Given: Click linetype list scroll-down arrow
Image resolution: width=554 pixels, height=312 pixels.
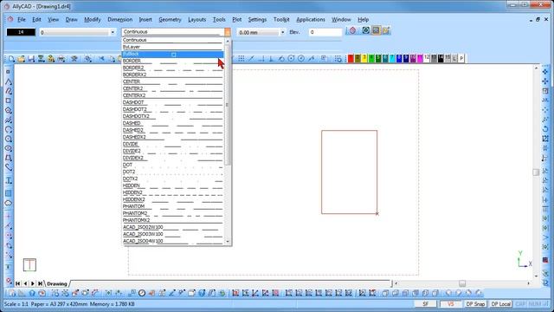Looking at the screenshot, I should pyautogui.click(x=228, y=241).
